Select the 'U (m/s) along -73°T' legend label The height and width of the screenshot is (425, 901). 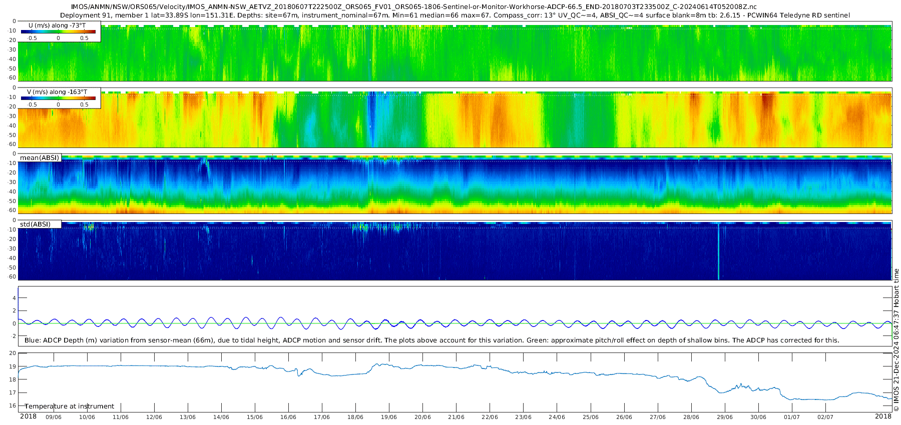tap(57, 25)
